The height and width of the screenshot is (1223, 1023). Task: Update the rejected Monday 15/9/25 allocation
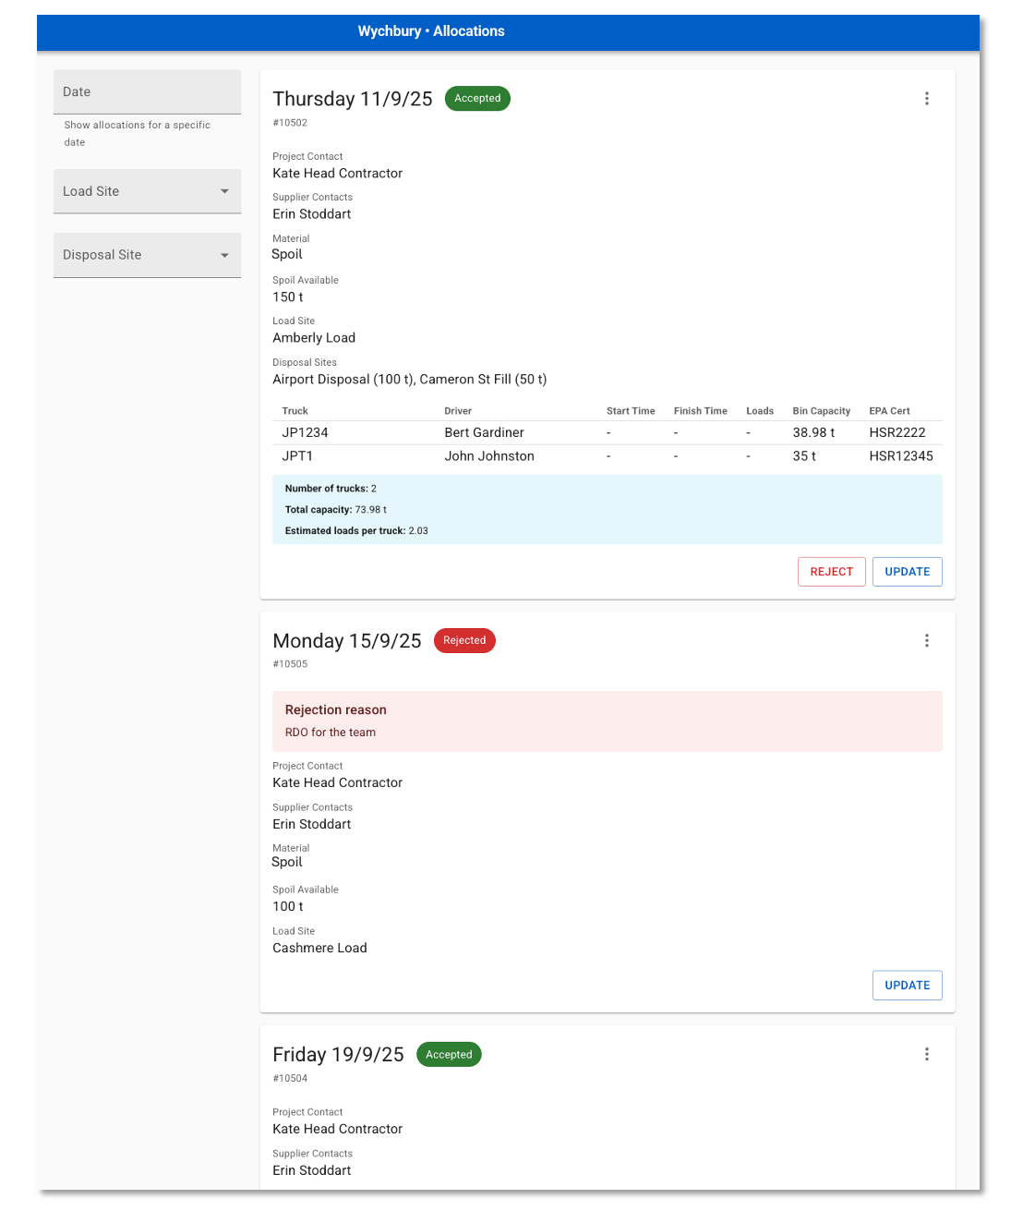click(907, 986)
